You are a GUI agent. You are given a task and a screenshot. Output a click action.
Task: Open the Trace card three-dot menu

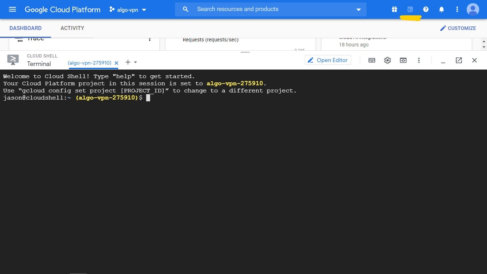click(x=150, y=39)
